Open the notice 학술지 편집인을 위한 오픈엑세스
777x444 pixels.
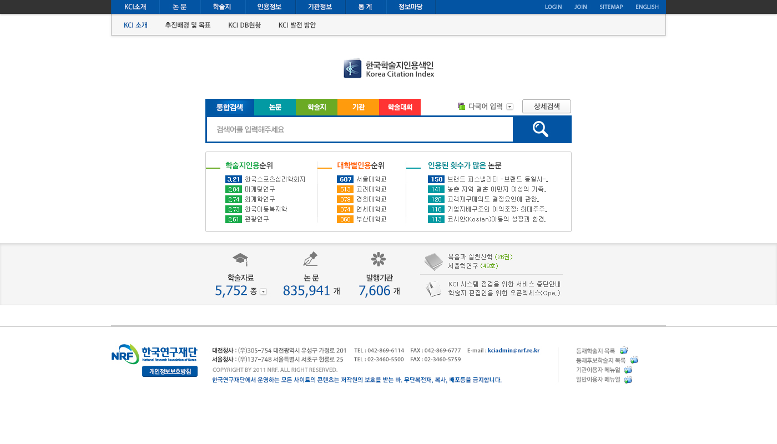coord(504,293)
